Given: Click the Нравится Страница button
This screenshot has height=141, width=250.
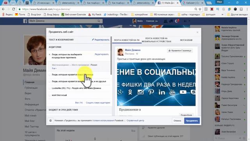Looking at the screenshot, I should (180, 51).
